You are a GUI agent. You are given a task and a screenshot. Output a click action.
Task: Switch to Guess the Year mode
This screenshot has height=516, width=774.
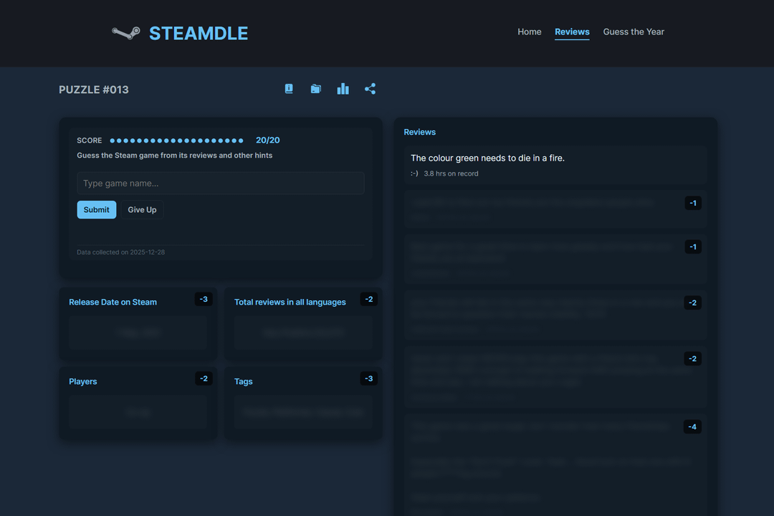click(634, 32)
